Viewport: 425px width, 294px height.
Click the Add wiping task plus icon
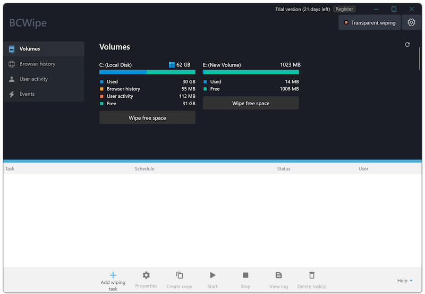tap(113, 275)
